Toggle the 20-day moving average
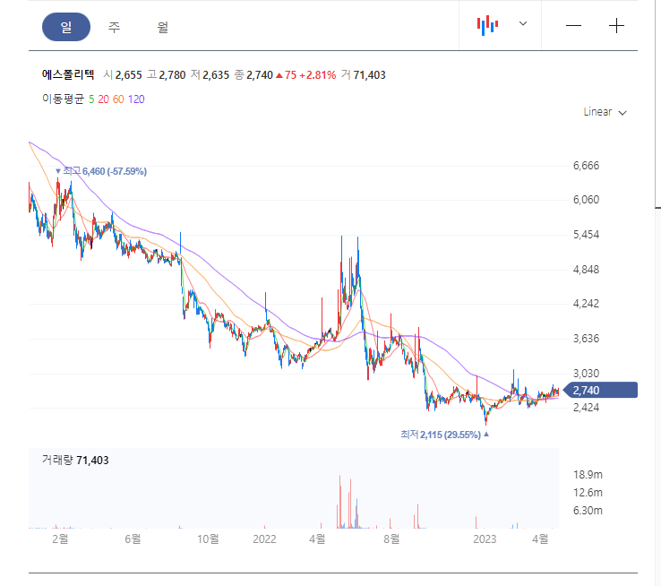Screen dimensions: 661x586 pyautogui.click(x=103, y=99)
